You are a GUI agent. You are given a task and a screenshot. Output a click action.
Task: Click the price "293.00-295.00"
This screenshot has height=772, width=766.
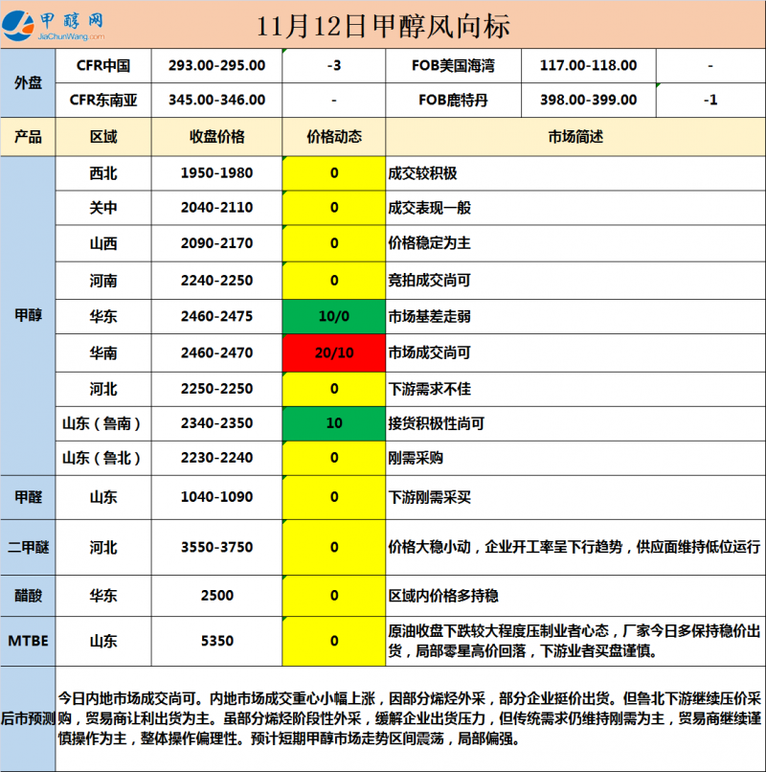(x=216, y=65)
